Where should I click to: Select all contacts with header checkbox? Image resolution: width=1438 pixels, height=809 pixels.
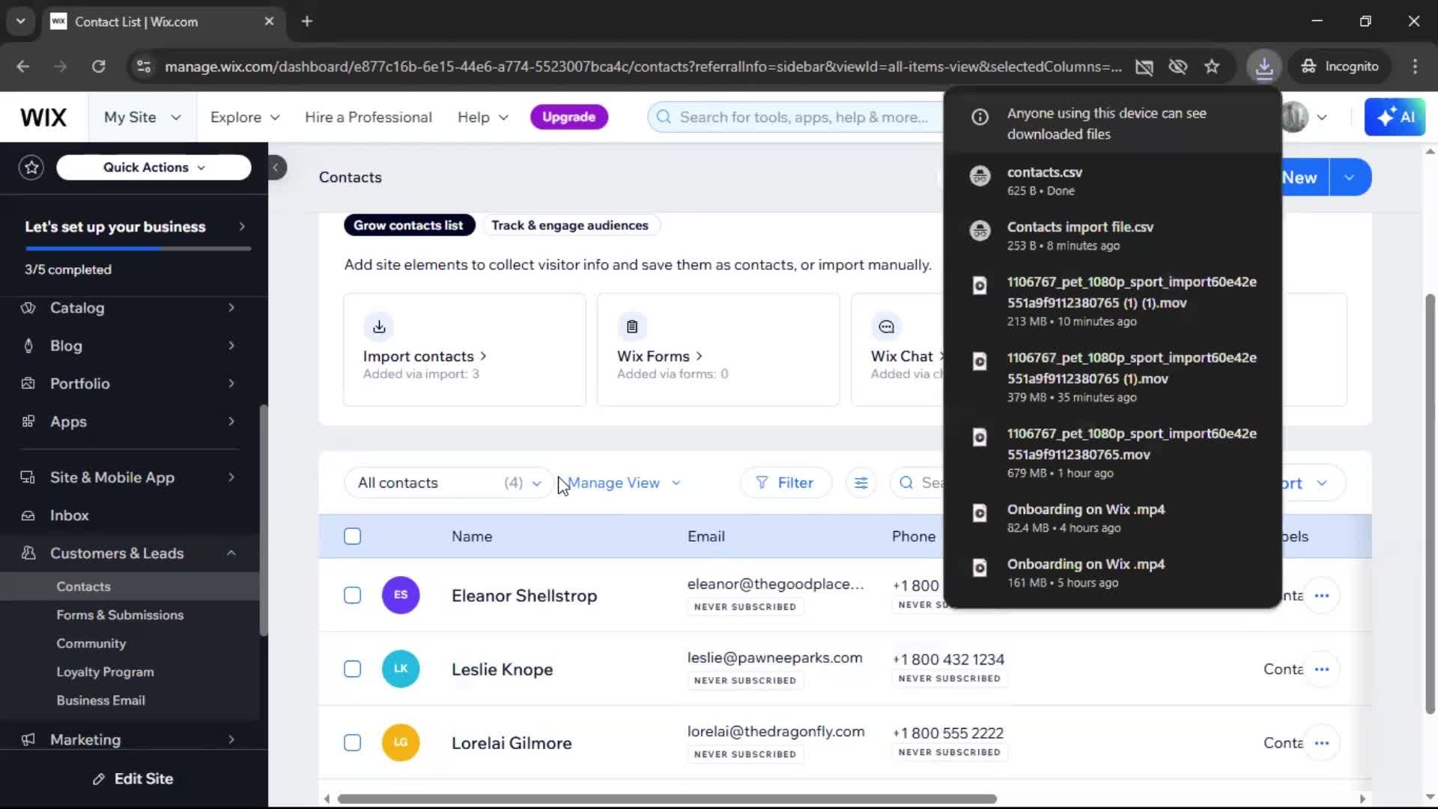coord(352,536)
